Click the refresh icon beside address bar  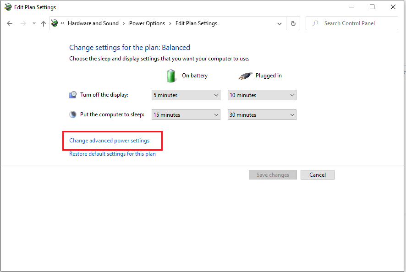tap(293, 23)
